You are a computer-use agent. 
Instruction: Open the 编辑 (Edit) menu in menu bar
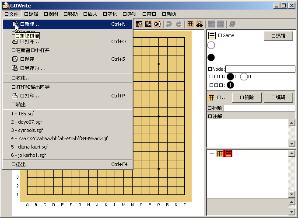pyautogui.click(x=31, y=14)
